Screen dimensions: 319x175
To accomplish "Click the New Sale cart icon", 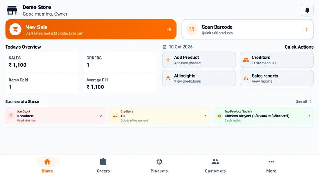I will point(15,29).
